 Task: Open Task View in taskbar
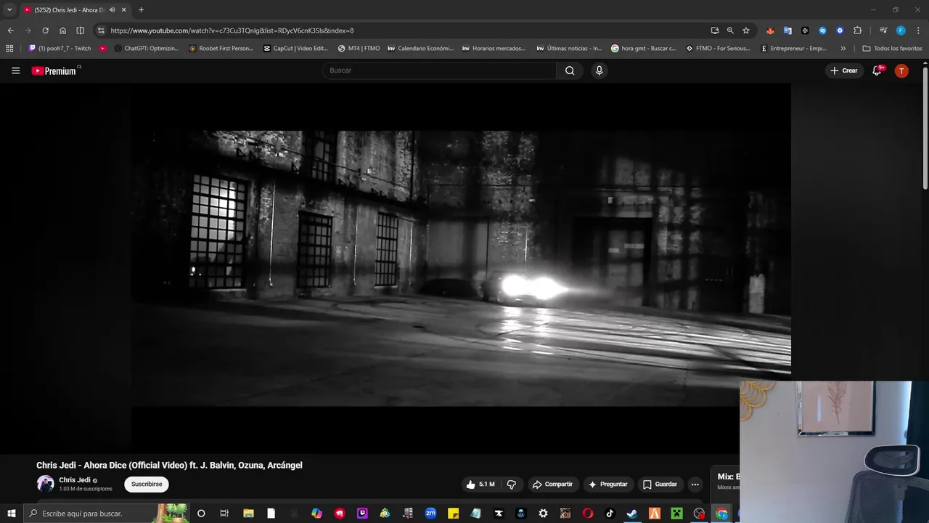[x=224, y=514]
